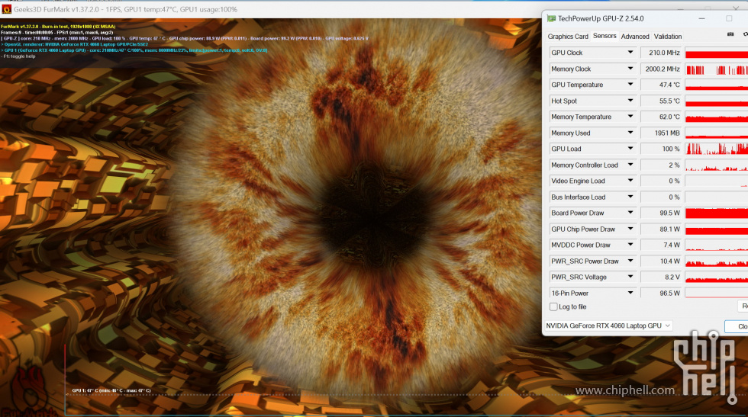Enable the Log to file checkbox

click(x=553, y=307)
